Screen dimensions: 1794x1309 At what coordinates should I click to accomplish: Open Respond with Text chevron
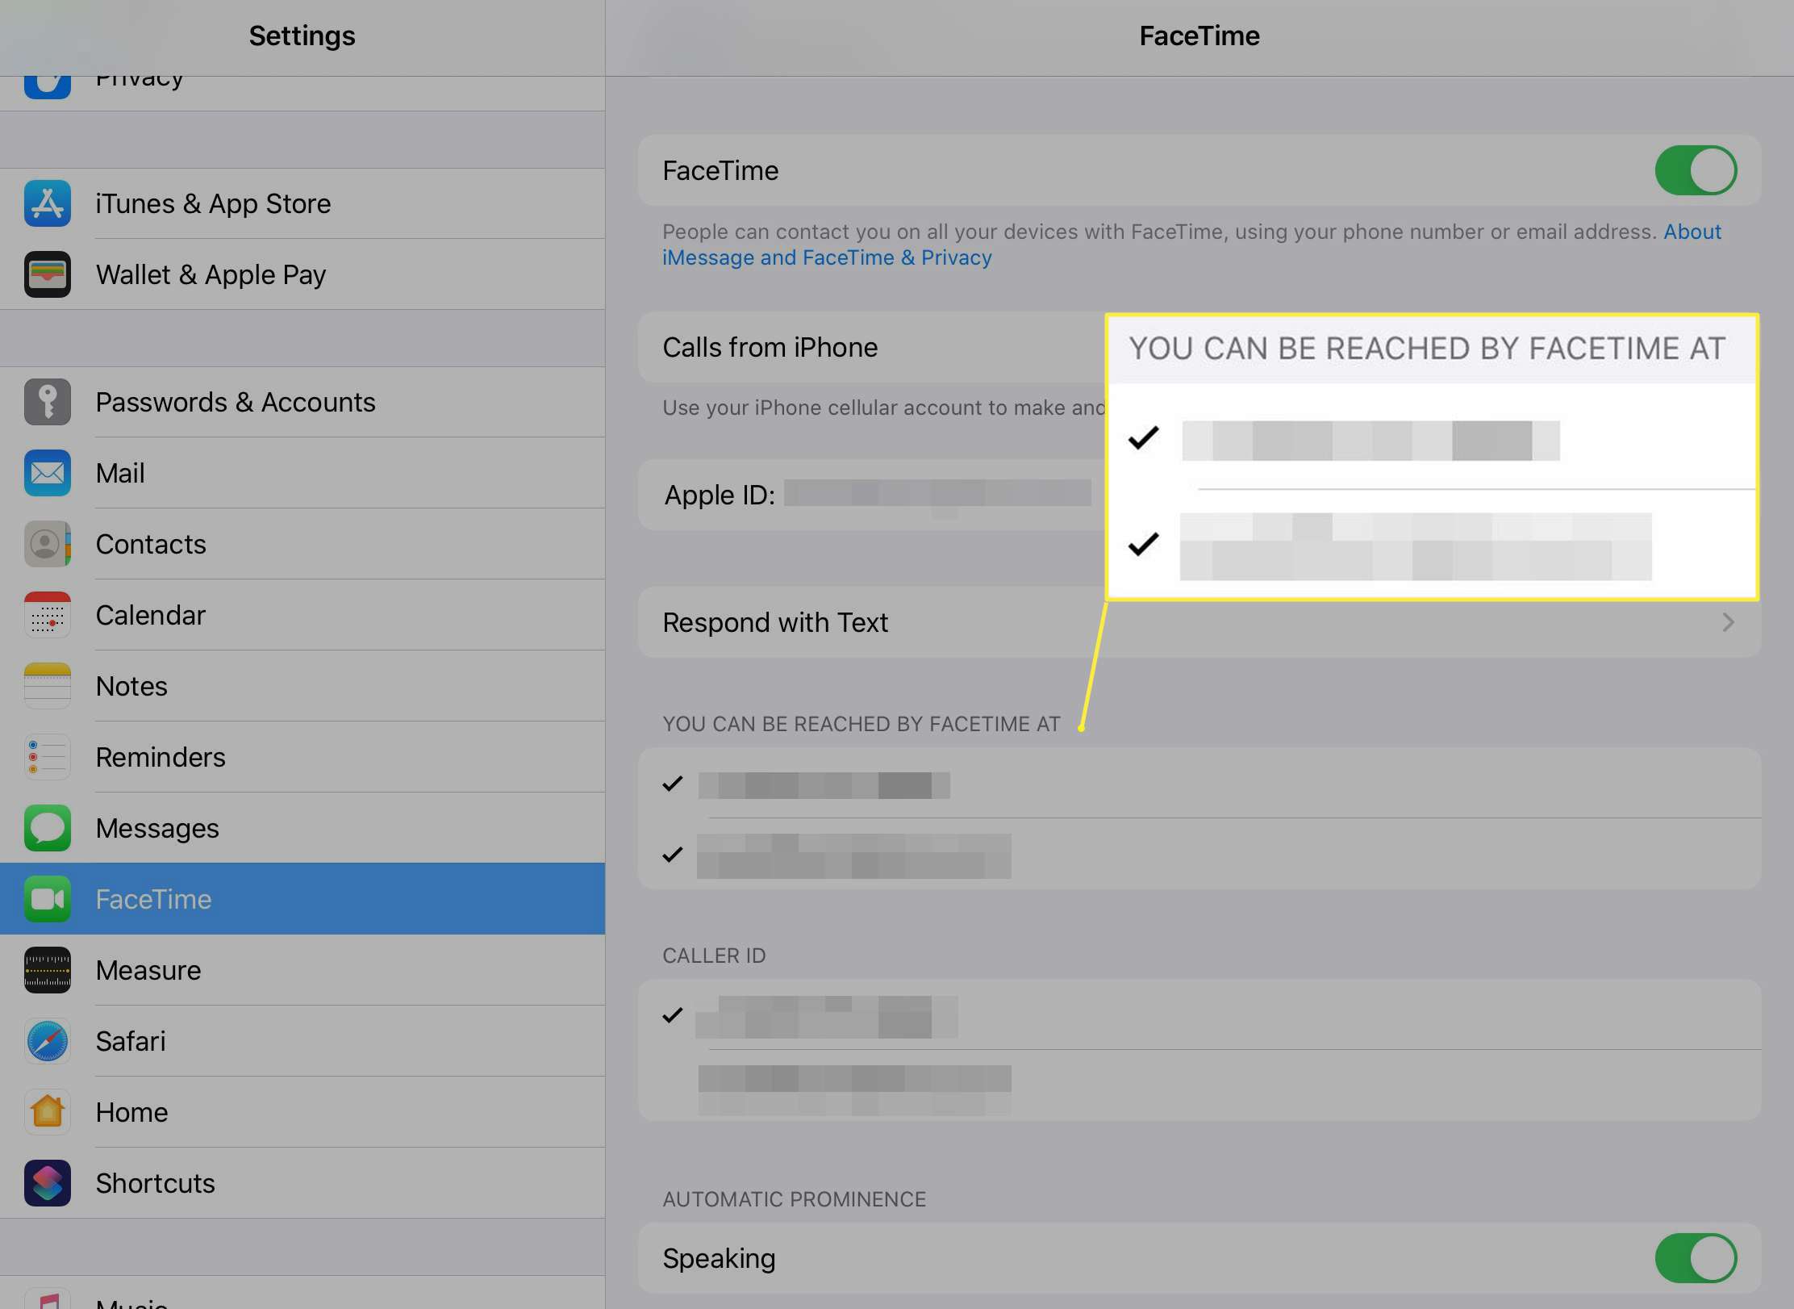1728,622
